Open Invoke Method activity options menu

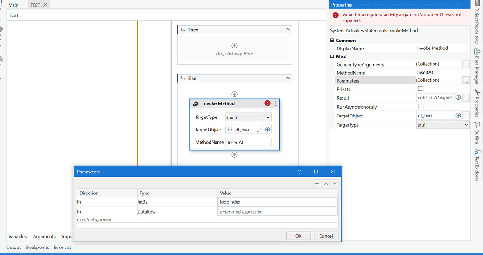point(276,103)
